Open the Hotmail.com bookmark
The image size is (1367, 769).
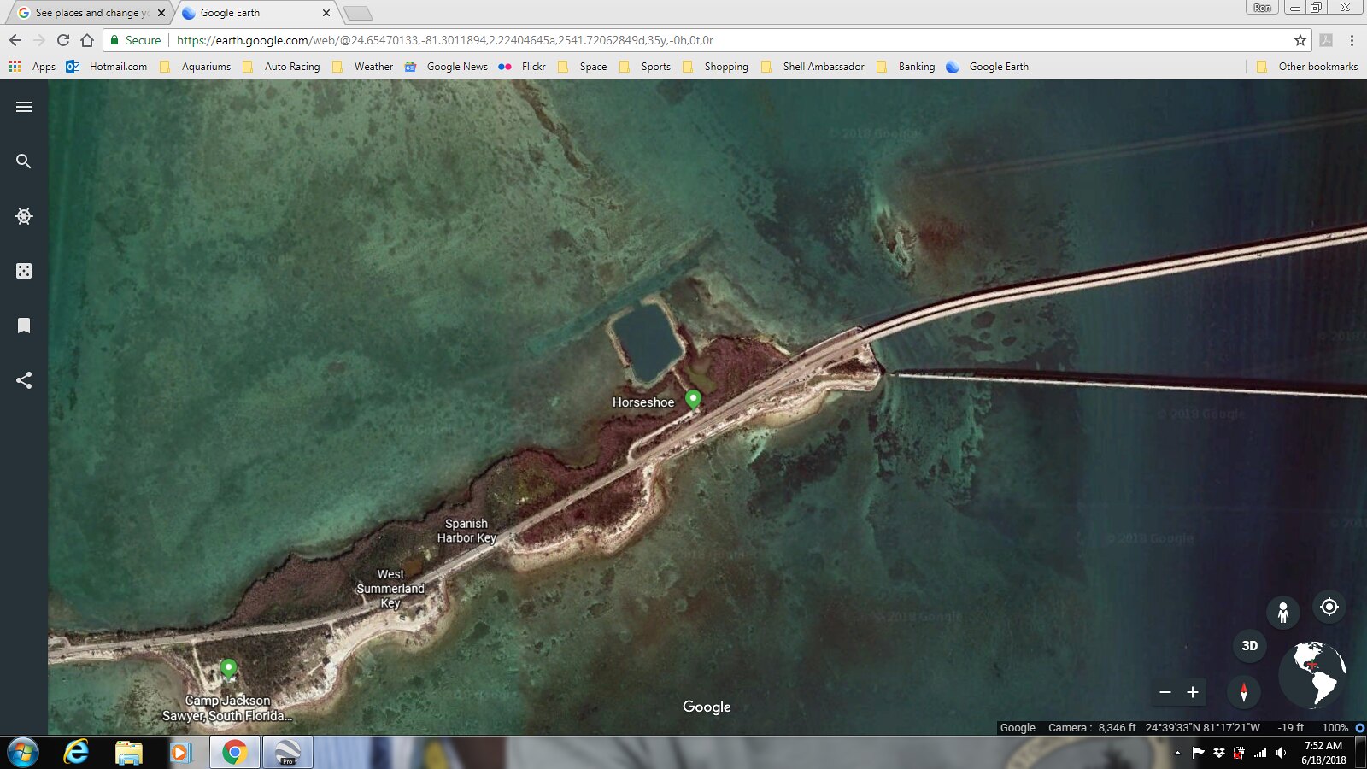(x=108, y=67)
